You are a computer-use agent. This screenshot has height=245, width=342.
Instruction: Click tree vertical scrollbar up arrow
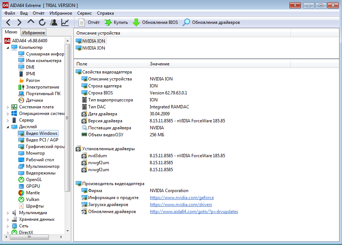click(x=68, y=40)
